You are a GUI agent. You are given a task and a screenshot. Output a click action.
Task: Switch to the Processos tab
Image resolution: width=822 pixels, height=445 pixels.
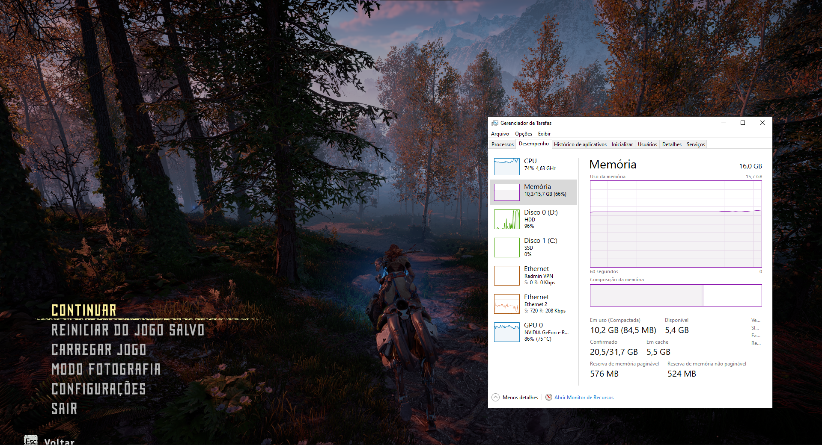coord(502,144)
